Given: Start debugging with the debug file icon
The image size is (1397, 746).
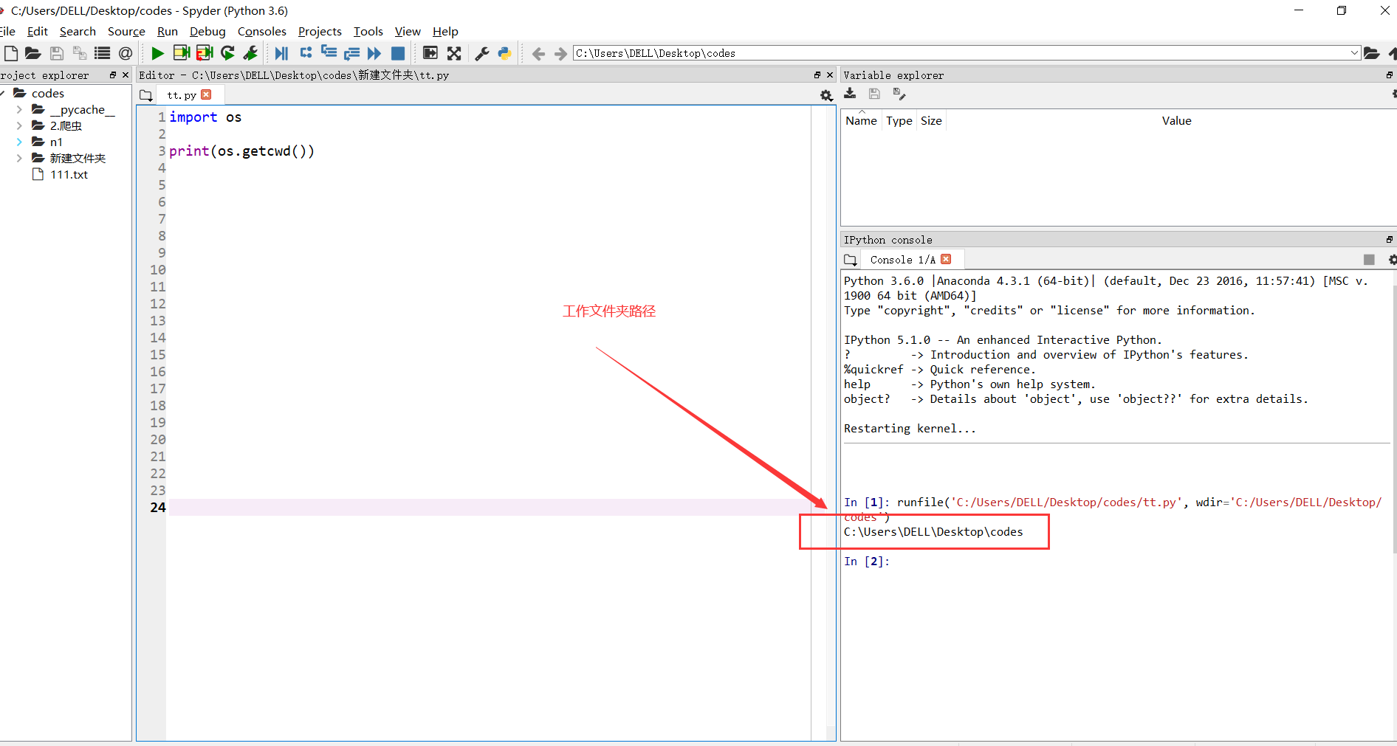Looking at the screenshot, I should pyautogui.click(x=281, y=53).
